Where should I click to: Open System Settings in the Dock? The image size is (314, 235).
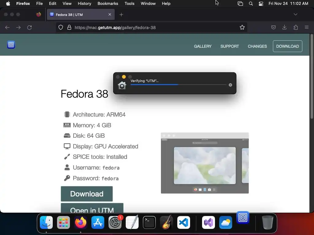coord(115,222)
